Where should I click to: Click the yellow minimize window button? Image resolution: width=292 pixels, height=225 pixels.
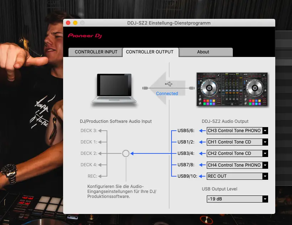(x=75, y=23)
